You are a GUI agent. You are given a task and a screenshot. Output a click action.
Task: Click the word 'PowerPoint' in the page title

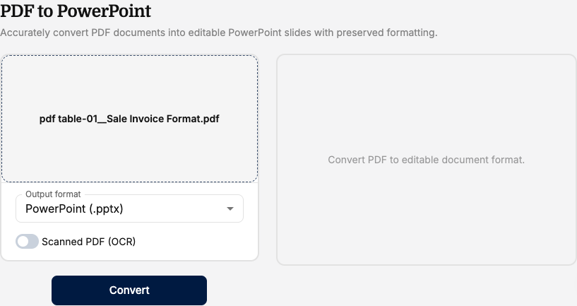[x=104, y=11]
